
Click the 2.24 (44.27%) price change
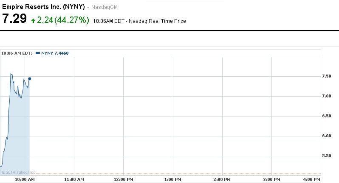(63, 20)
